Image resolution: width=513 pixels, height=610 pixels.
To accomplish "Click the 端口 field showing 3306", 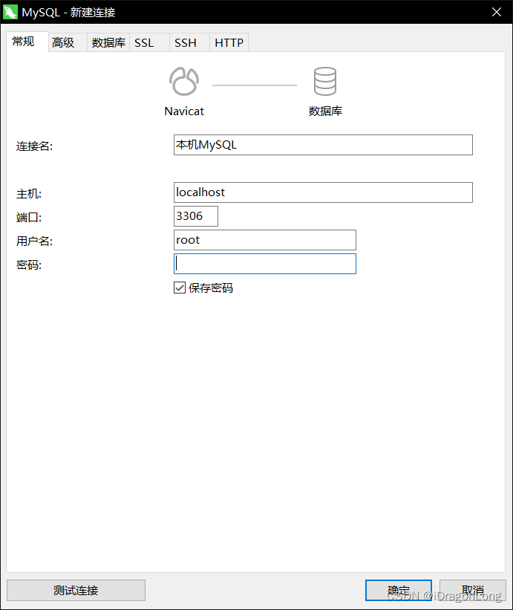I will [196, 216].
